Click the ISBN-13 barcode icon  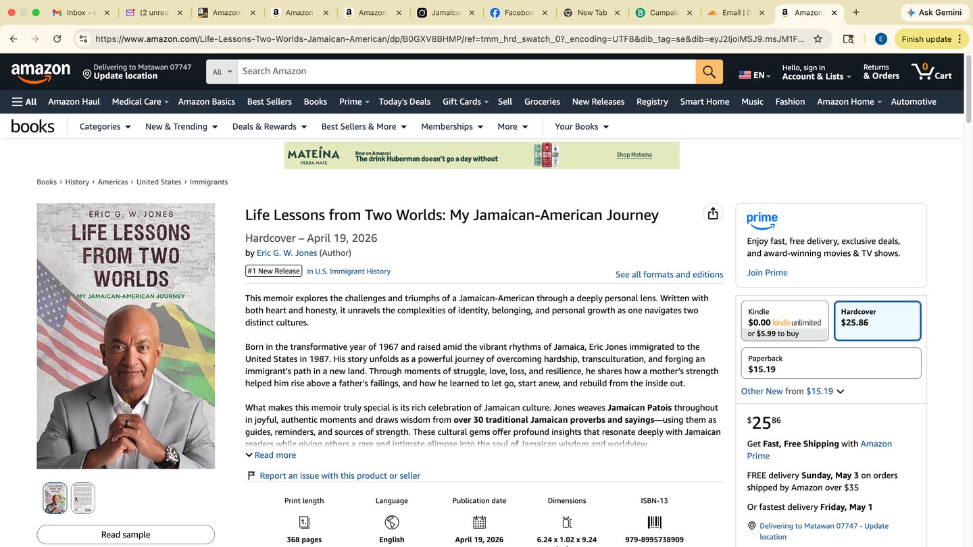655,522
